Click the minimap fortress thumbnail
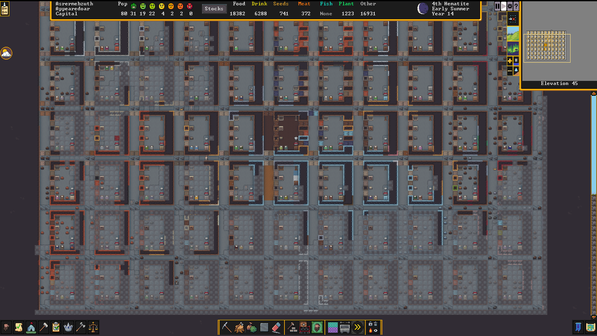The height and width of the screenshot is (336, 597). (x=546, y=45)
